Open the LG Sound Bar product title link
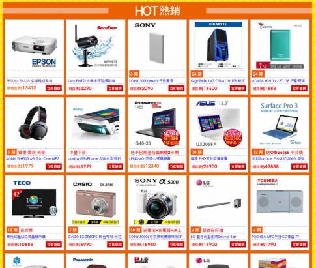 214,237
